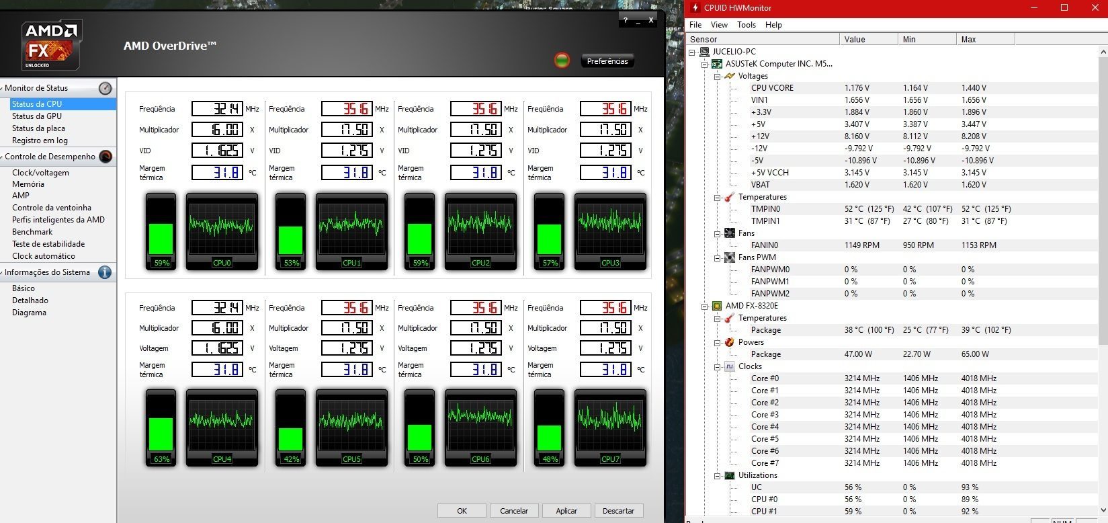This screenshot has width=1108, height=523.
Task: Open Clock automático
Action: [44, 256]
